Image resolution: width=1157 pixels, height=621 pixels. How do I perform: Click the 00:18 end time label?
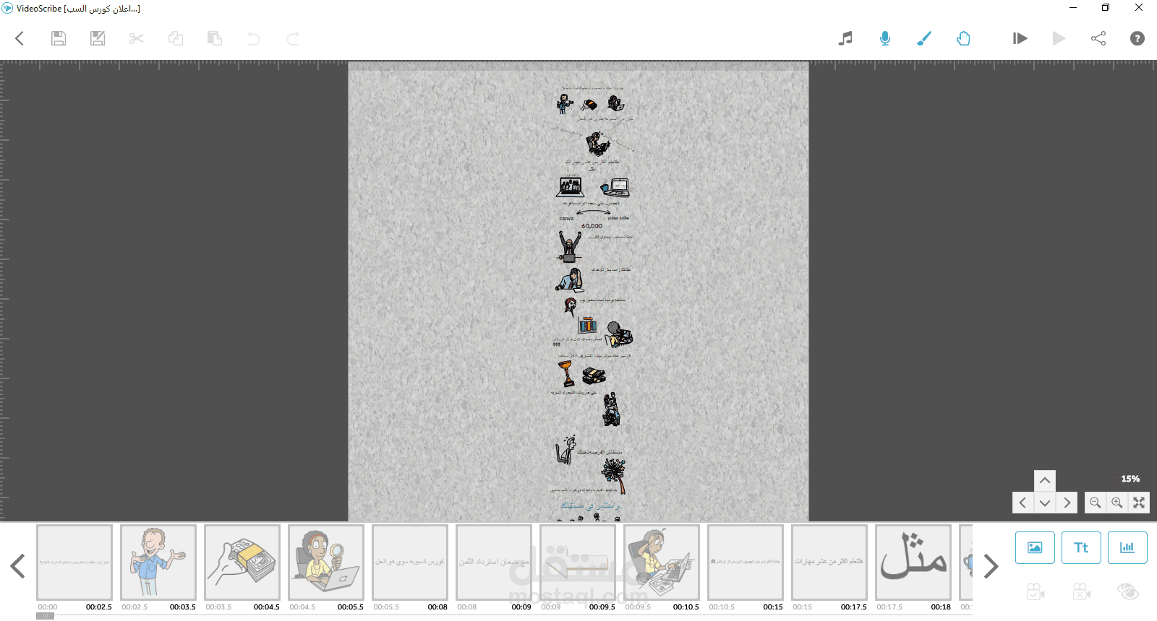[x=941, y=607]
